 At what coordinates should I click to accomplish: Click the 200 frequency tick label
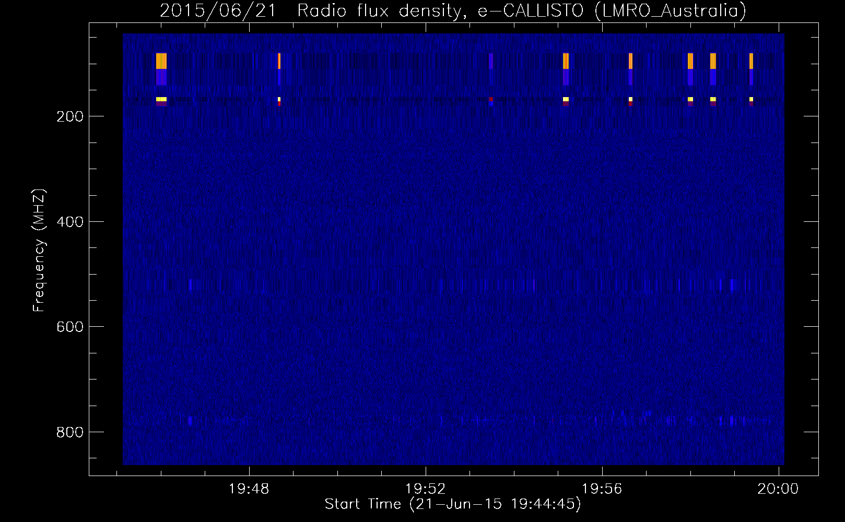70,116
